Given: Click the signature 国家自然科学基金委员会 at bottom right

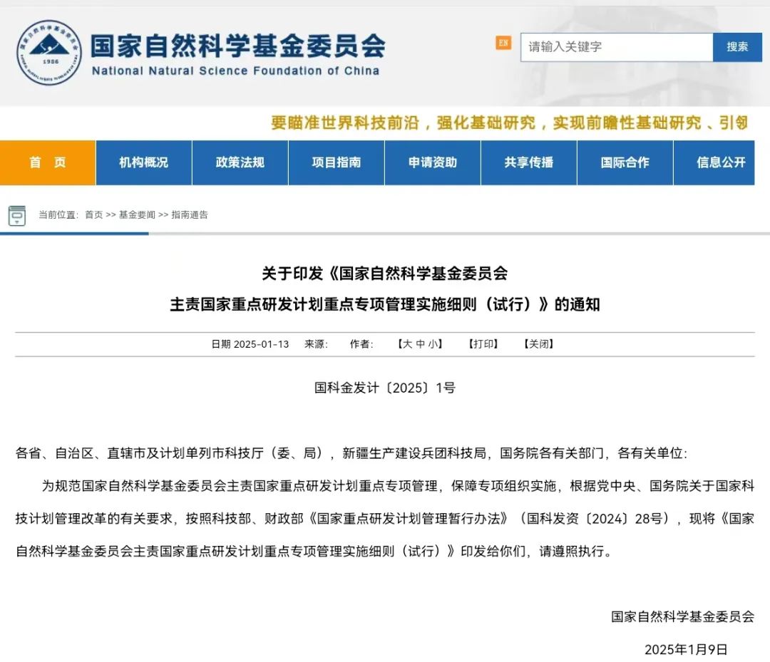Looking at the screenshot, I should click(682, 617).
